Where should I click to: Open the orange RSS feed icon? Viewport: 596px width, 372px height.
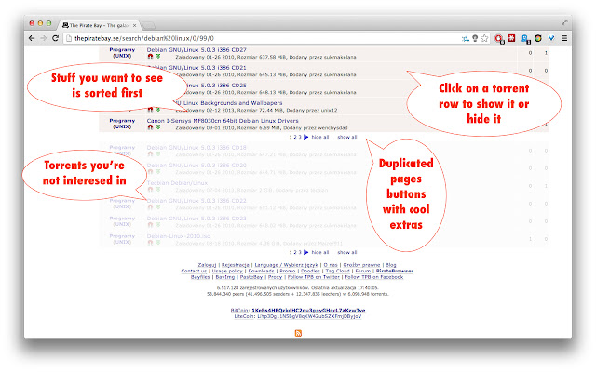[298, 333]
